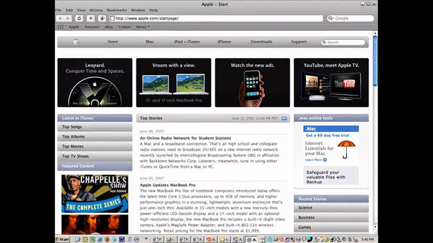The image size is (433, 243).
Task: Open the Help menu
Action: point(154,10)
